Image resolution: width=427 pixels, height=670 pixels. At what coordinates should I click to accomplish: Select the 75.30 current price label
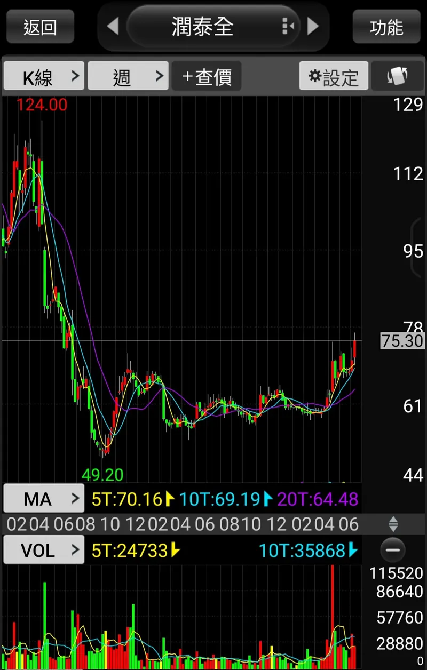pos(402,341)
